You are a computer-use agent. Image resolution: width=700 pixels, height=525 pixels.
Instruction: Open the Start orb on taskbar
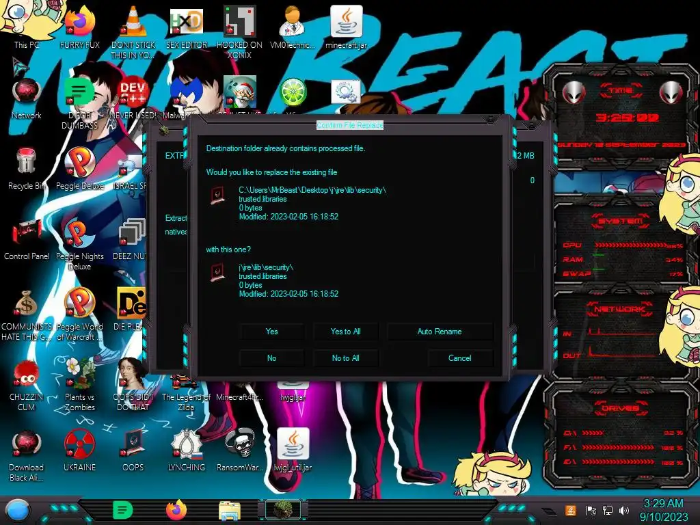pos(17,511)
